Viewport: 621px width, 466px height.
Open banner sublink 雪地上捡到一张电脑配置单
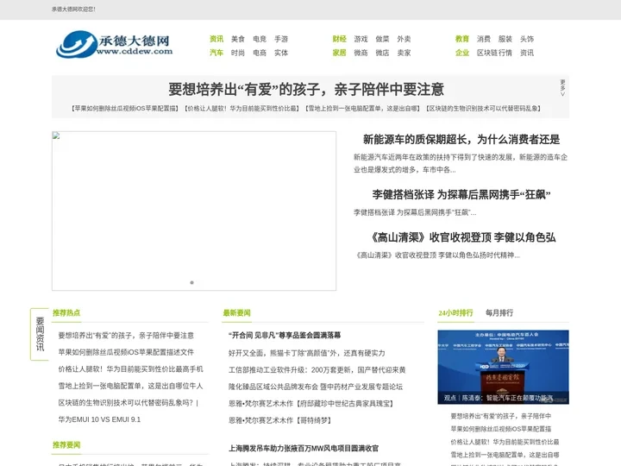tap(362, 108)
